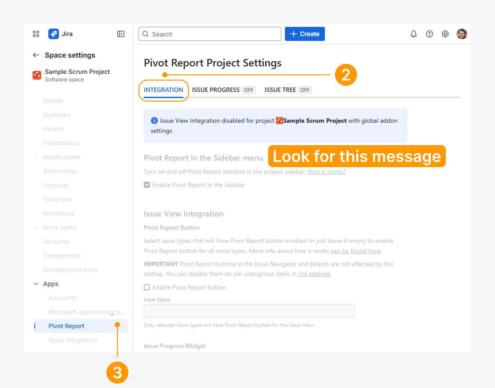Go back using Space settings arrow
The image size is (495, 388).
click(36, 55)
